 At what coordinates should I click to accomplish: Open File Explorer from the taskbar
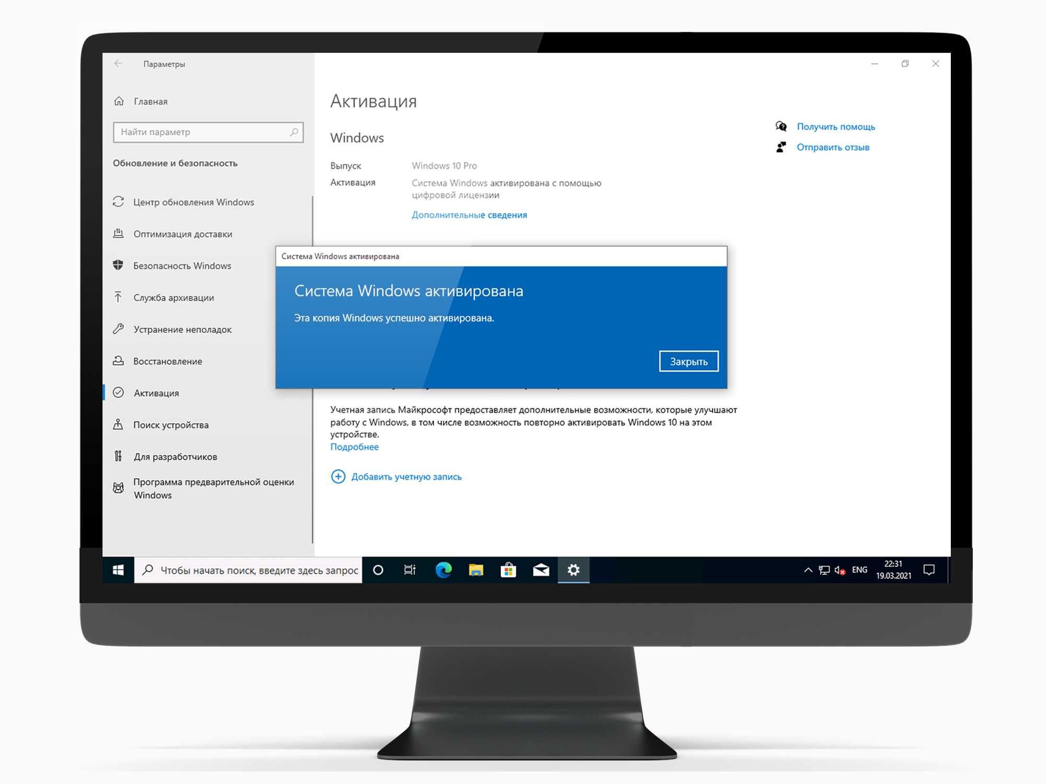coord(476,570)
